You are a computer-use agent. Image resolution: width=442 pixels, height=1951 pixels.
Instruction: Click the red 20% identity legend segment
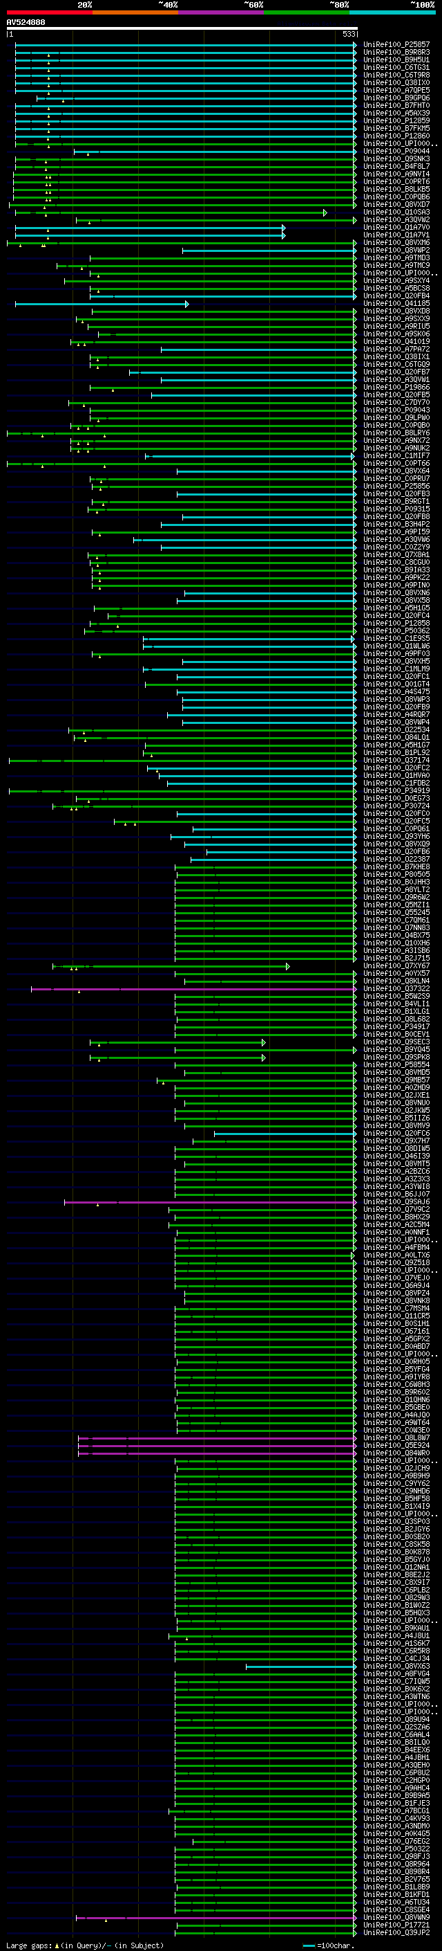[x=49, y=12]
